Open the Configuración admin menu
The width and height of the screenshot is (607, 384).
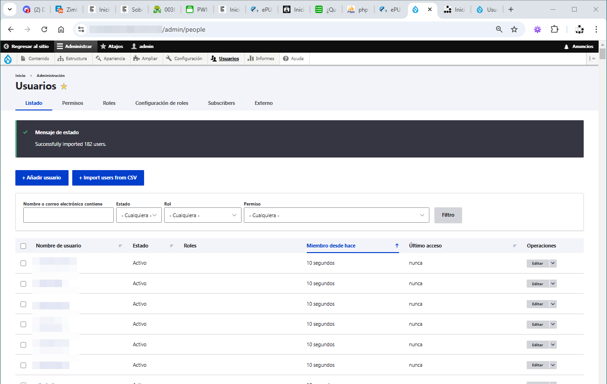[x=184, y=59]
